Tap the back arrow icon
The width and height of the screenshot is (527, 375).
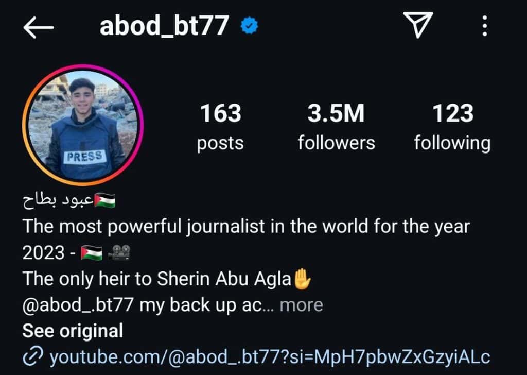point(38,28)
